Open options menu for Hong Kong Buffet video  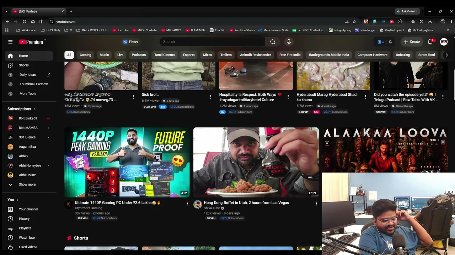click(x=316, y=203)
